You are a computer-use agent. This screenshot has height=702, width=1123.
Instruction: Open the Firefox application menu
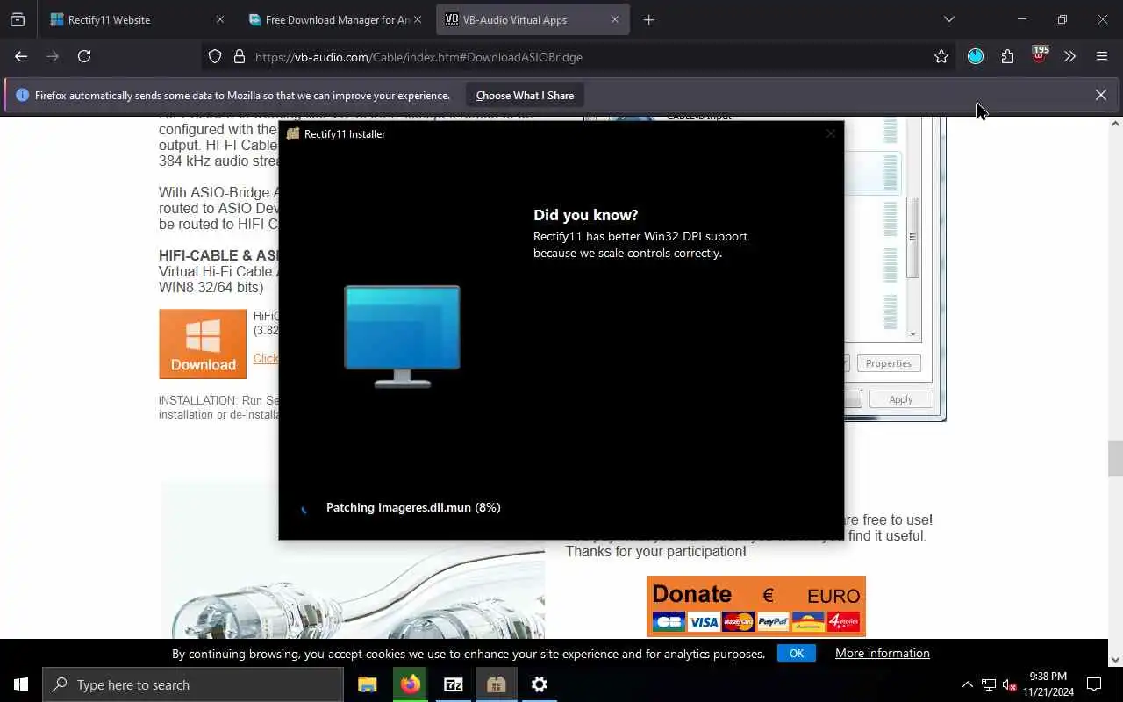1102,56
